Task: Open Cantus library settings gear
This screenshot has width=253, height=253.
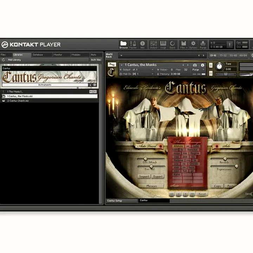Action: (x=95, y=85)
